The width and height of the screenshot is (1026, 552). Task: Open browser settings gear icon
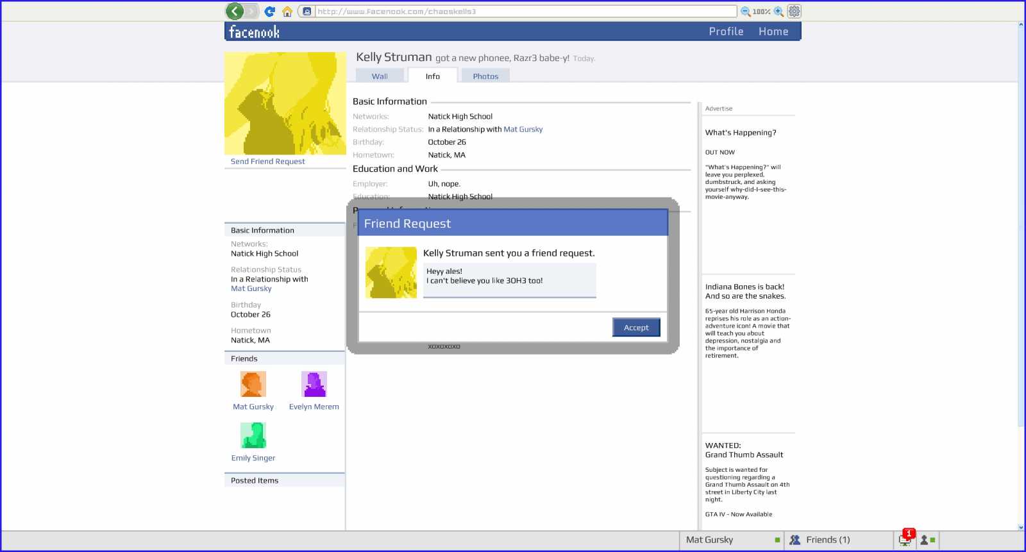click(794, 12)
